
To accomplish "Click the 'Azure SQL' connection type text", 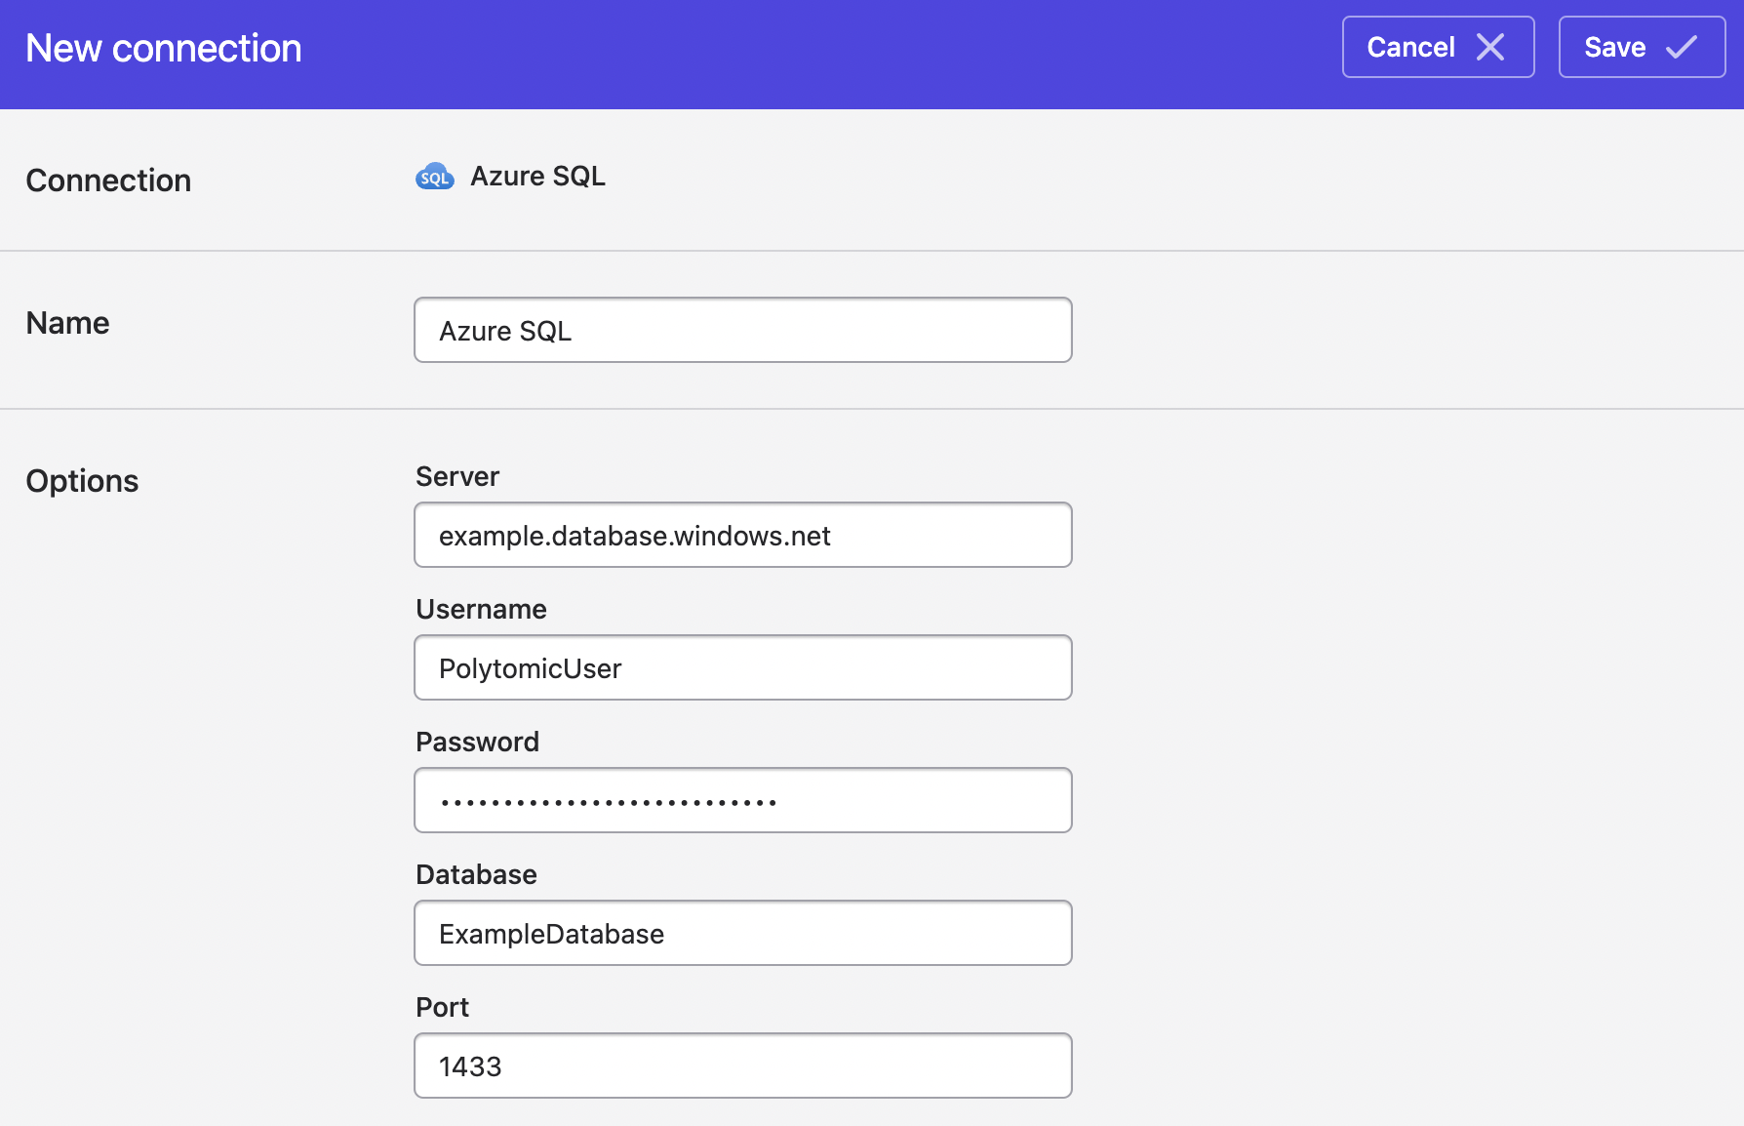I will 537,176.
